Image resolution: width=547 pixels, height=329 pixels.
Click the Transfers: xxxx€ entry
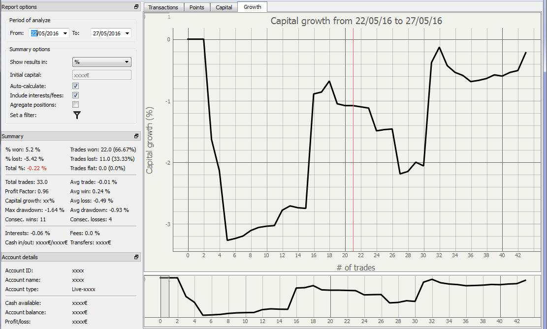coord(91,242)
